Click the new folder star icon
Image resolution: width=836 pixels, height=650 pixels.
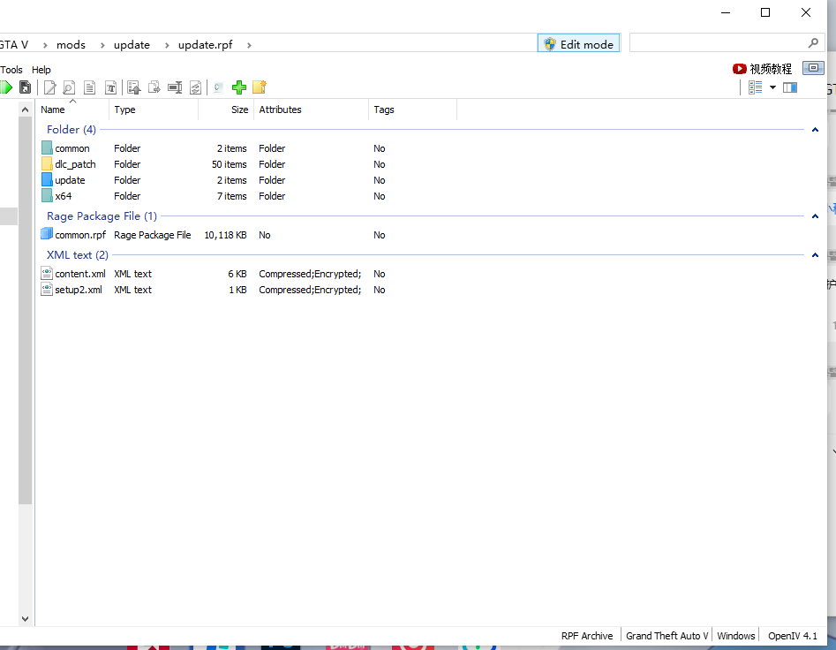click(x=260, y=87)
